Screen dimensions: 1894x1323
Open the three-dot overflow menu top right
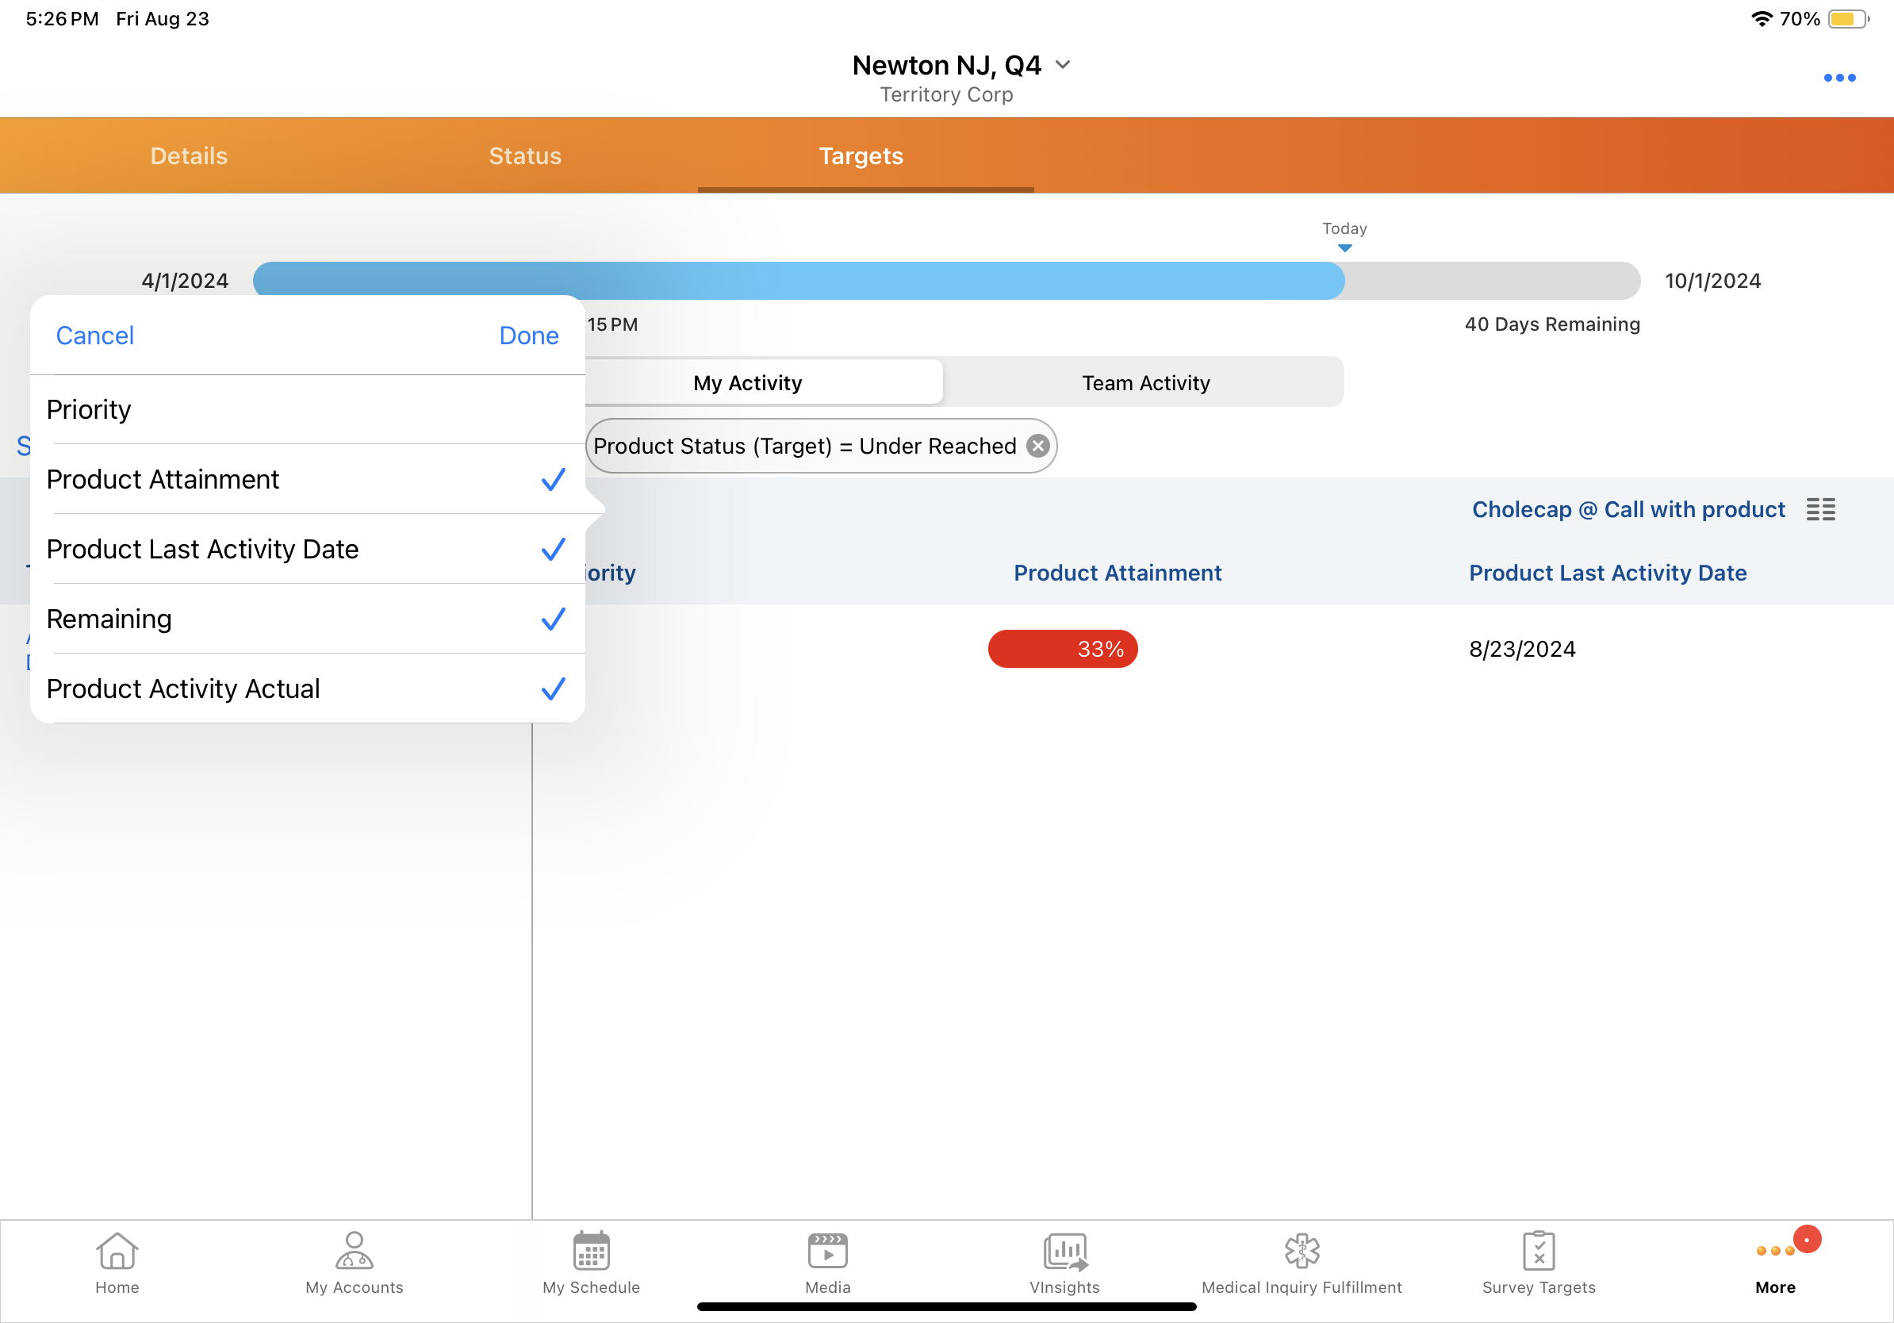(1838, 78)
